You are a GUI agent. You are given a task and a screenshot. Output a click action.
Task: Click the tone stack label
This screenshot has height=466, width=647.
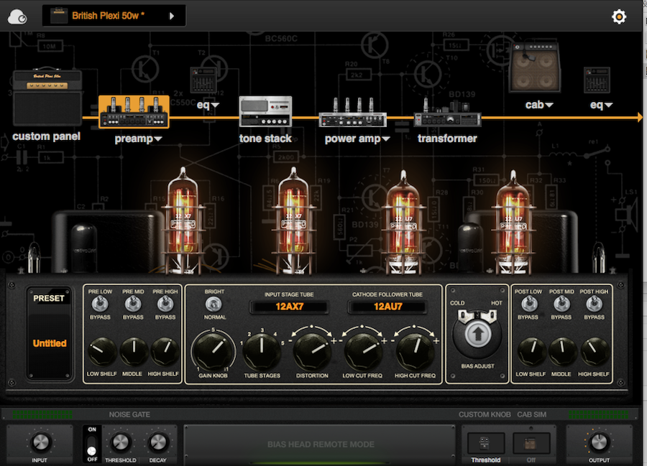tap(265, 139)
